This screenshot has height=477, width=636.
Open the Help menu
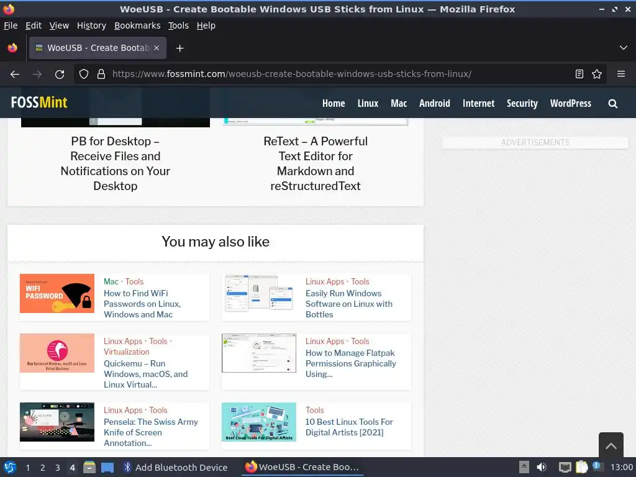[206, 25]
